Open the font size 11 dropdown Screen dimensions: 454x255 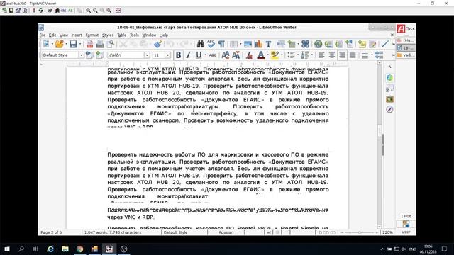point(167,55)
